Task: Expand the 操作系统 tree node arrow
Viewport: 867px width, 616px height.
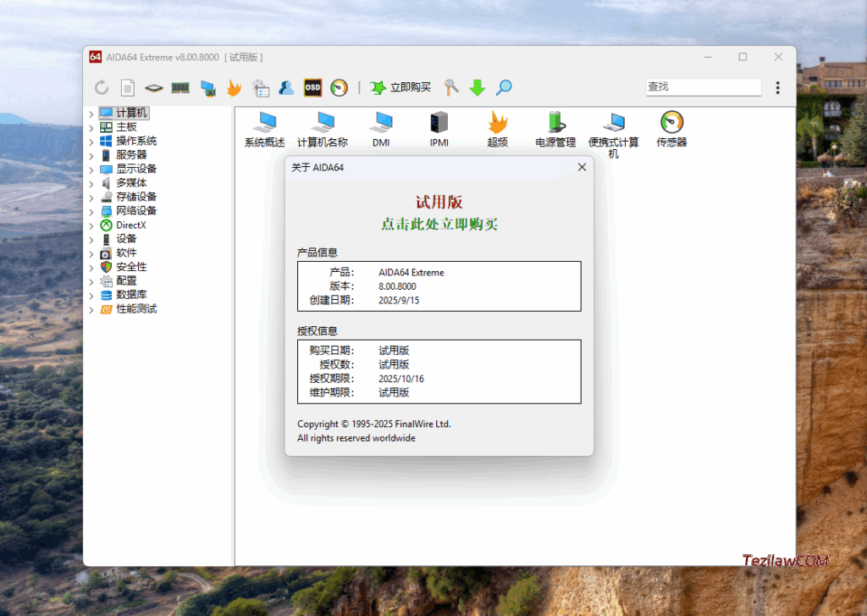Action: pyautogui.click(x=91, y=142)
